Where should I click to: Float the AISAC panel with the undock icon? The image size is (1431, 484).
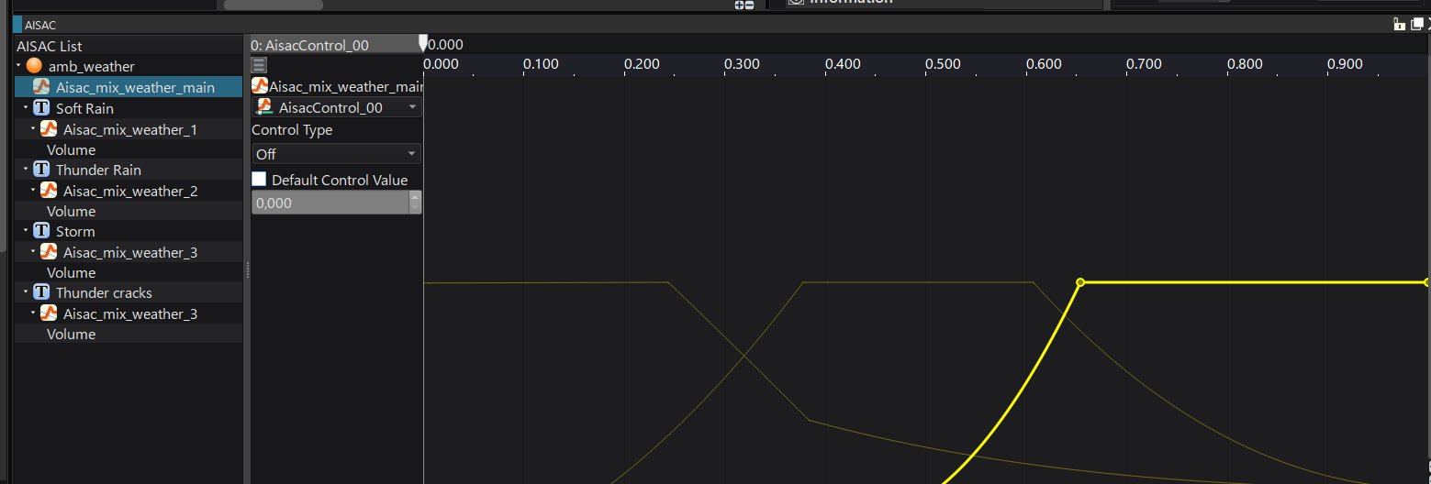tap(1416, 25)
